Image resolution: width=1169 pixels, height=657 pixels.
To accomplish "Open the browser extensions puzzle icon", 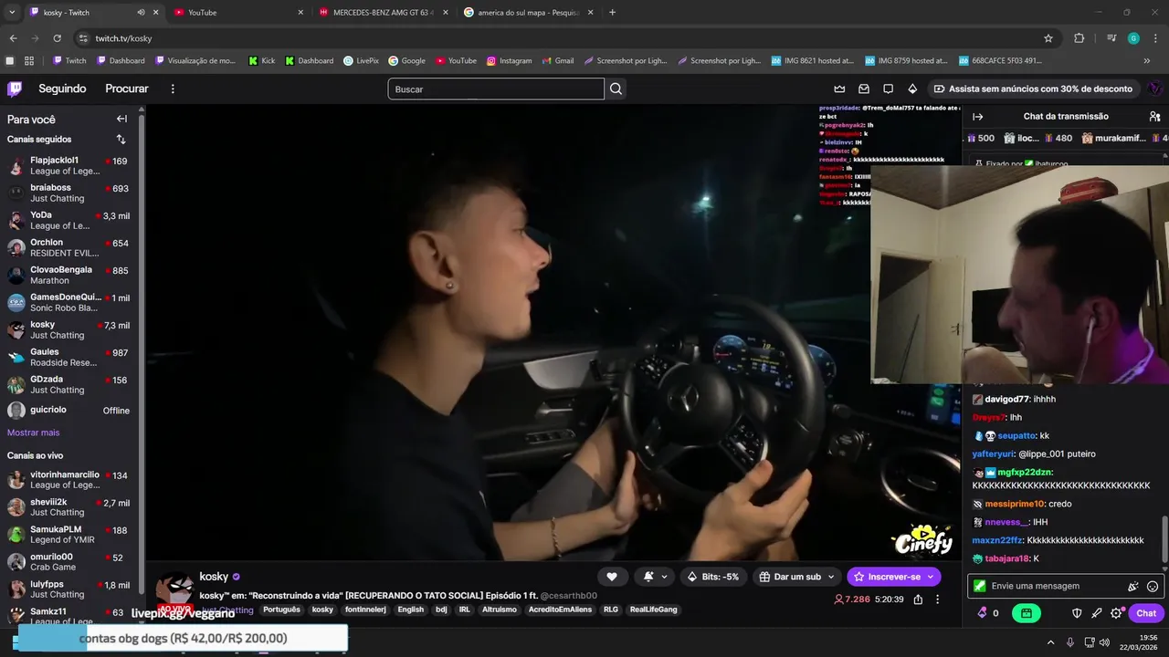I will click(1079, 38).
